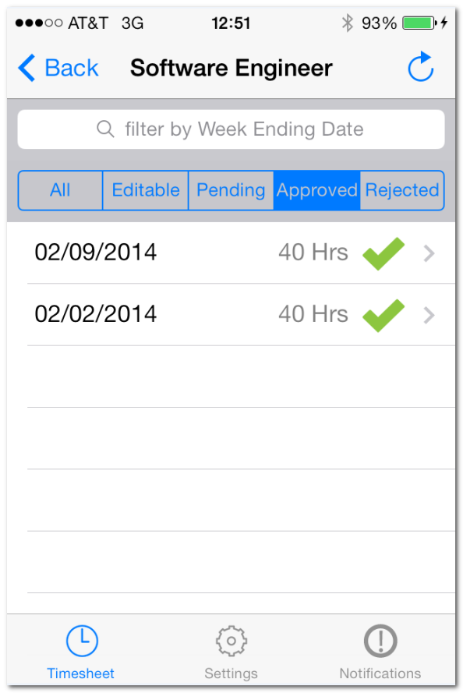Open the Timesheet clock icon tab

point(82,641)
